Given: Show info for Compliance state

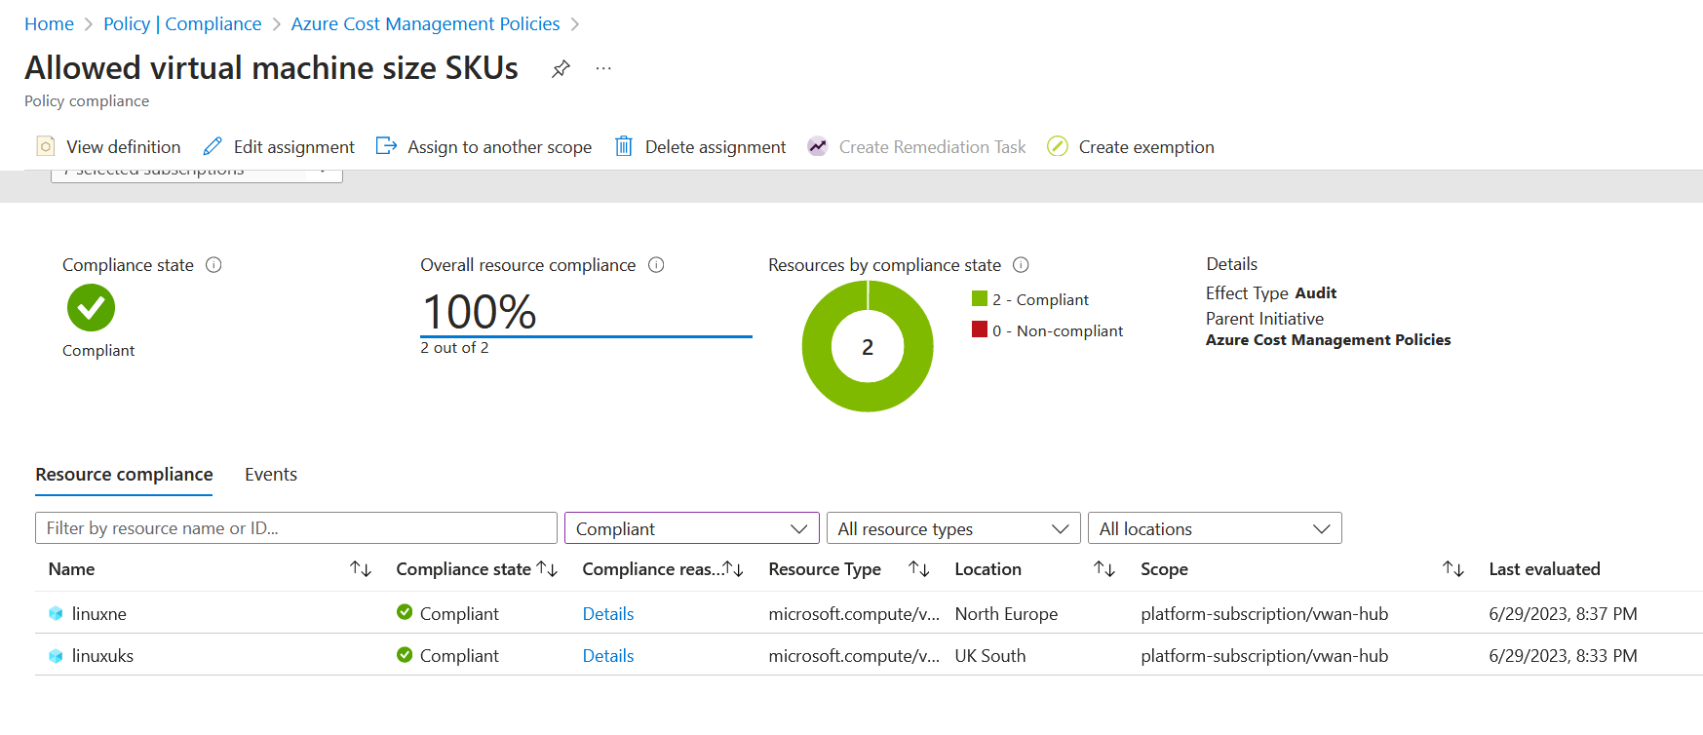Looking at the screenshot, I should (214, 265).
